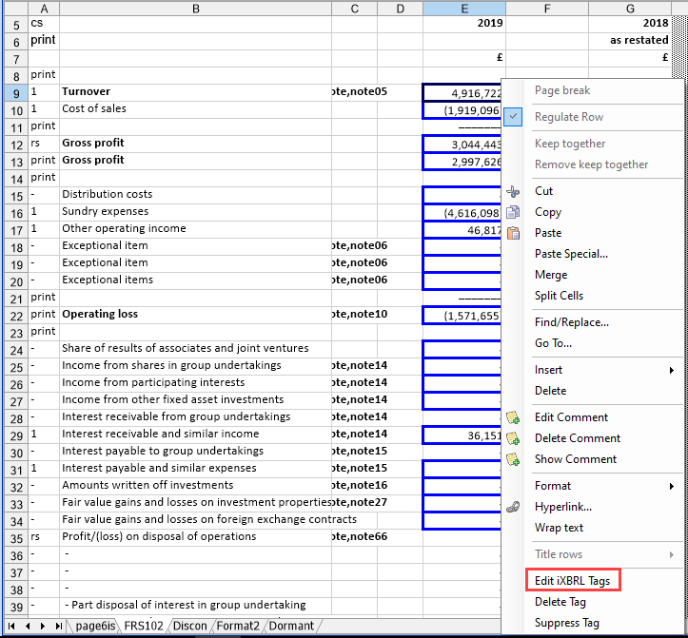Select the 36,151 interest receivable value

coord(462,435)
